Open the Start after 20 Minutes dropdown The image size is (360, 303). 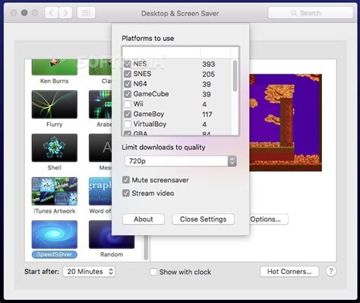click(x=89, y=272)
